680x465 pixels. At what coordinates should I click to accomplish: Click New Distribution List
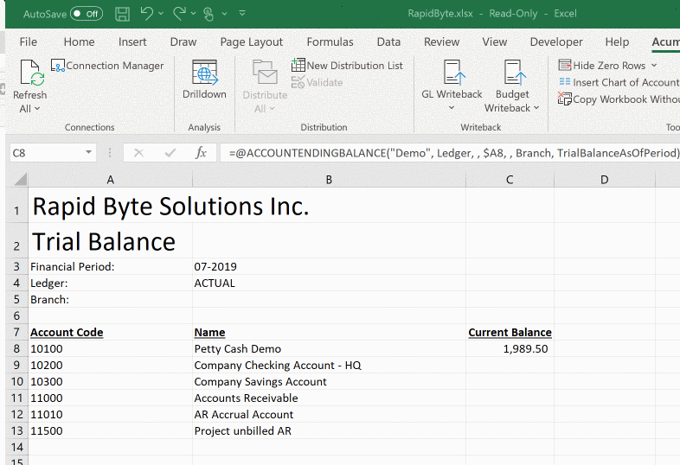click(347, 66)
